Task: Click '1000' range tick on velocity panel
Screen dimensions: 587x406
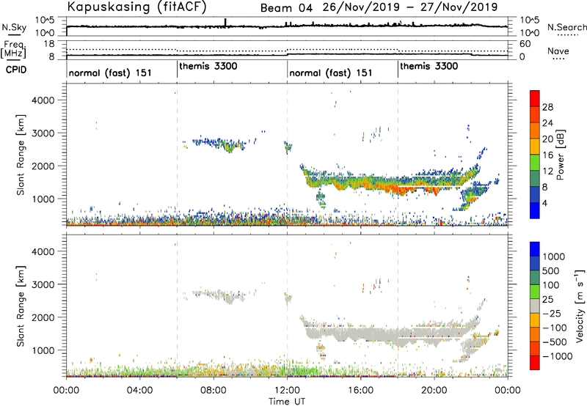Action: point(43,350)
